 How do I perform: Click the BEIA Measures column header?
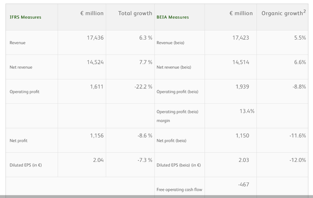tap(173, 17)
